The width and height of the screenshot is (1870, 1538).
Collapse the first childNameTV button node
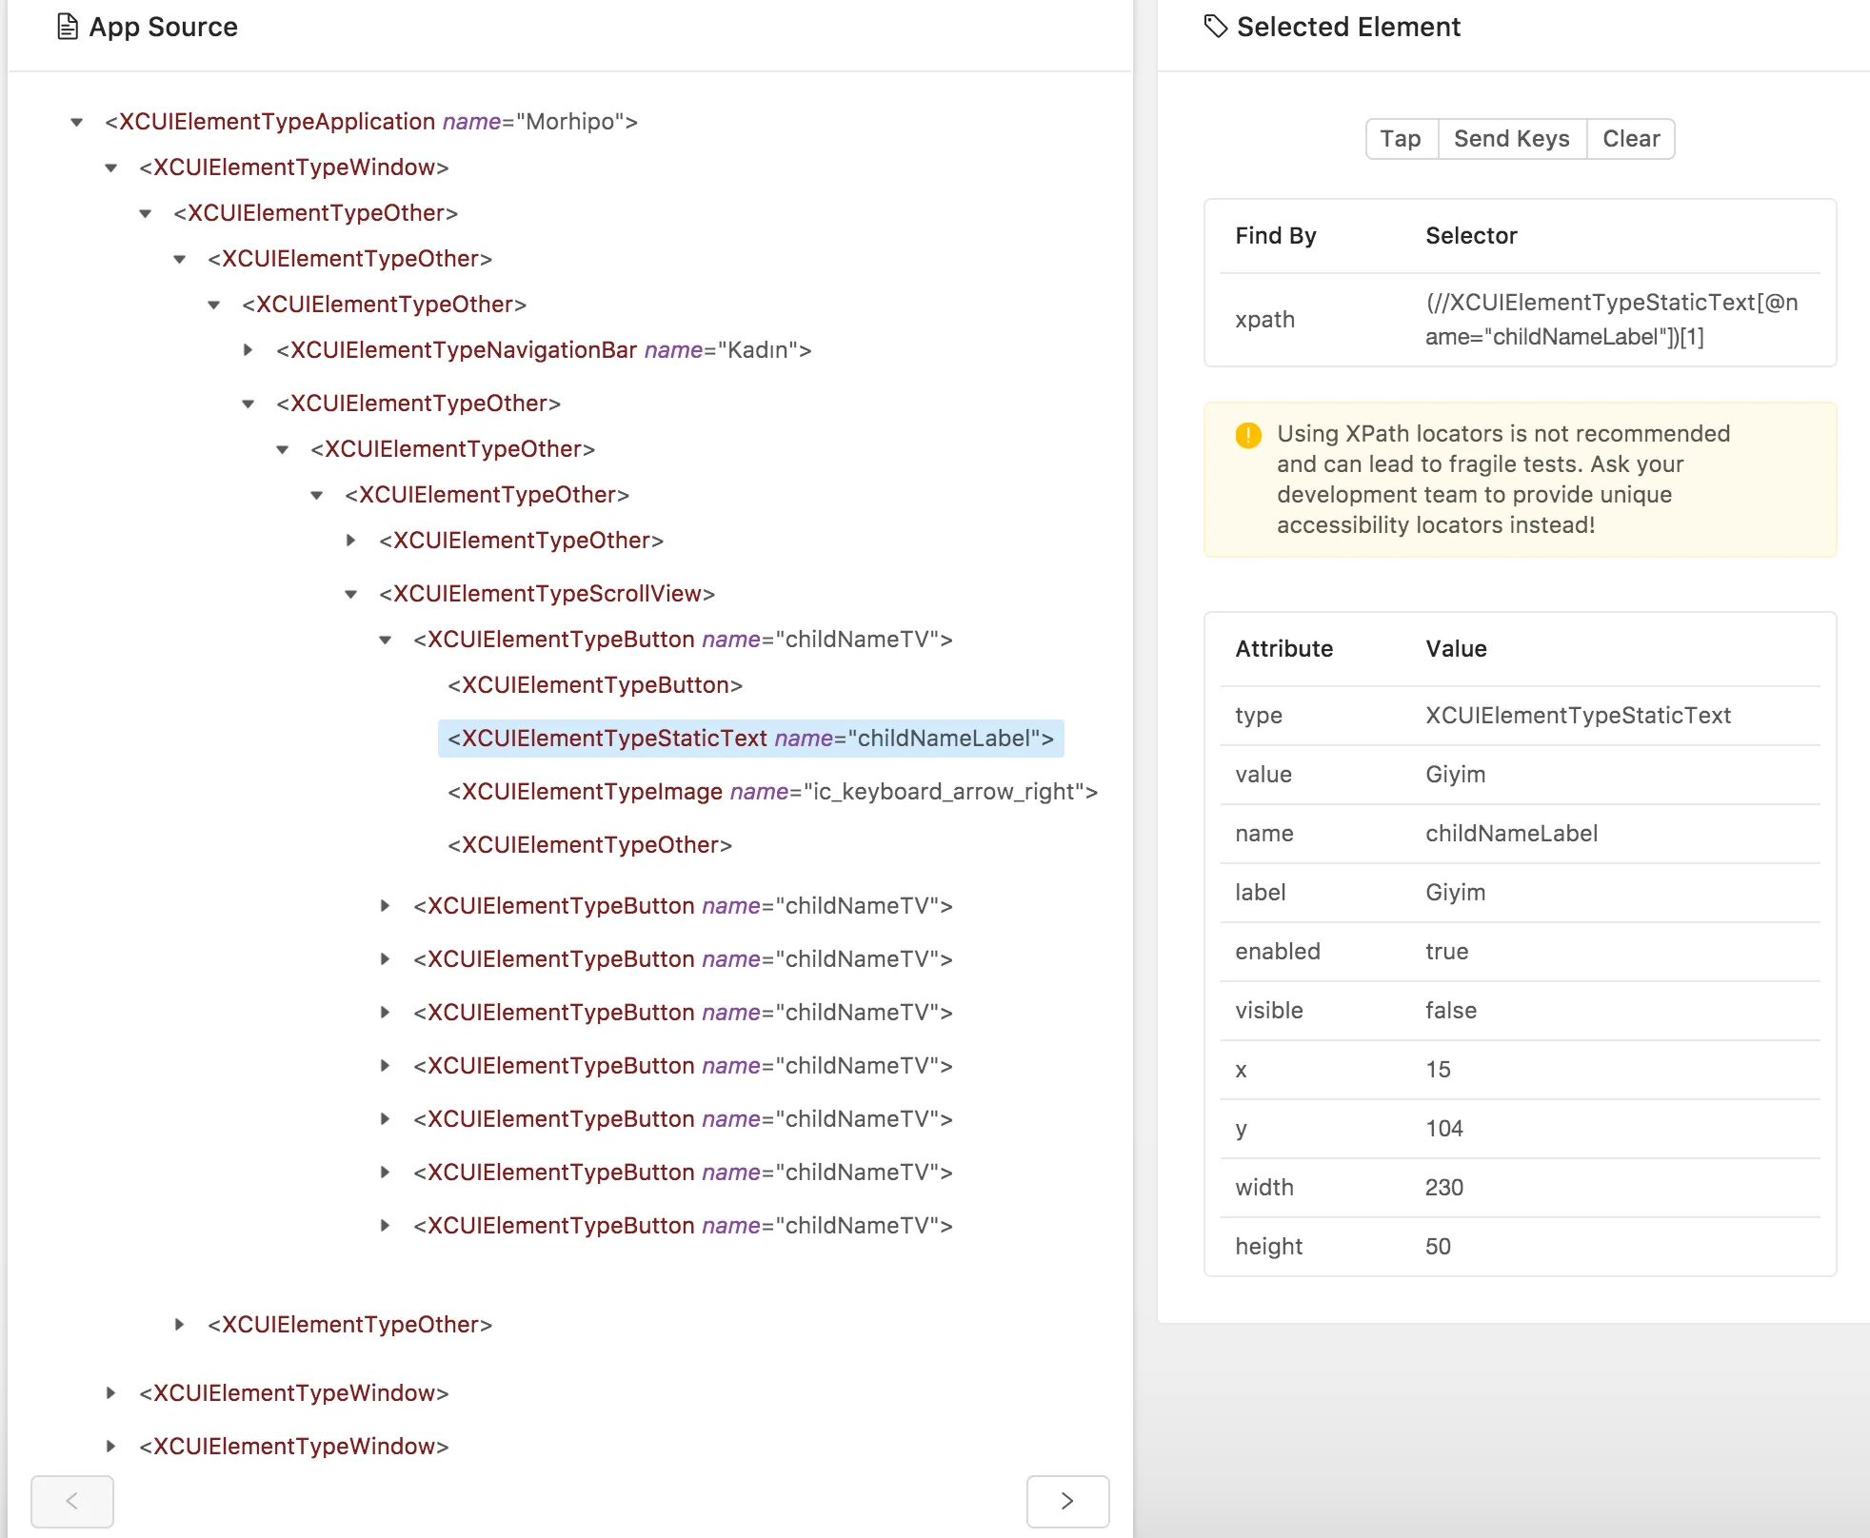coord(386,640)
